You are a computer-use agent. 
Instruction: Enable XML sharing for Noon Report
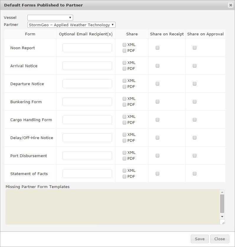(x=124, y=45)
